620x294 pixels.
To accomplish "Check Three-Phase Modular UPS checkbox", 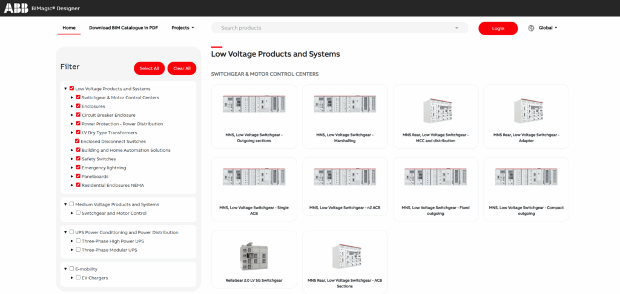I will coord(78,250).
